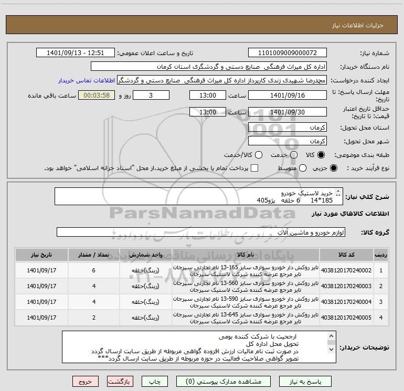
Task: Click the خرید لاستیک خودرو description box
Action: point(199,196)
